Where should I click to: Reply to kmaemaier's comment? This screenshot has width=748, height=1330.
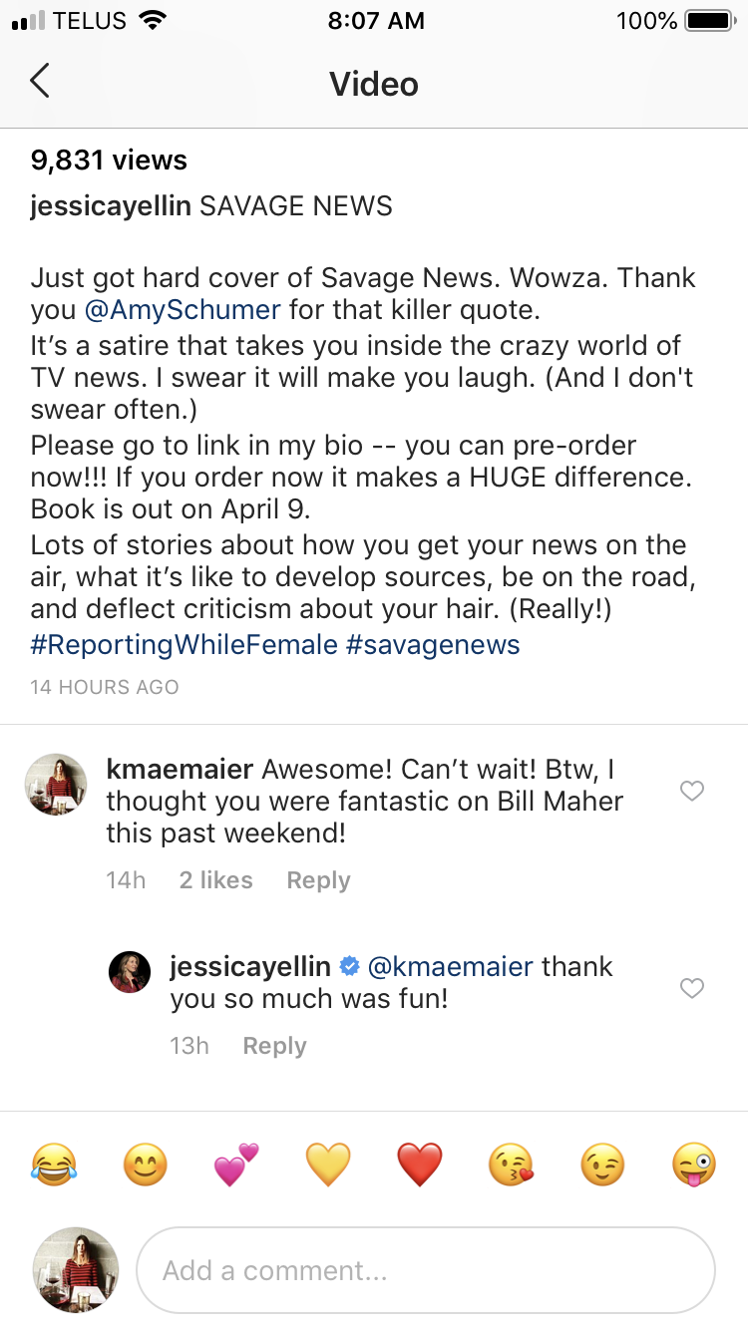[318, 880]
